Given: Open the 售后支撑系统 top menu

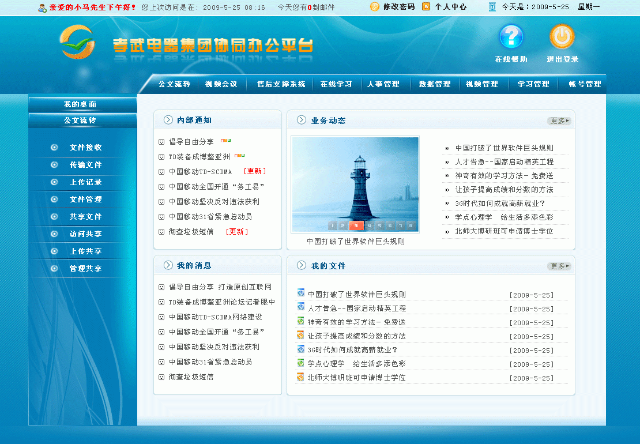Looking at the screenshot, I should click(281, 84).
